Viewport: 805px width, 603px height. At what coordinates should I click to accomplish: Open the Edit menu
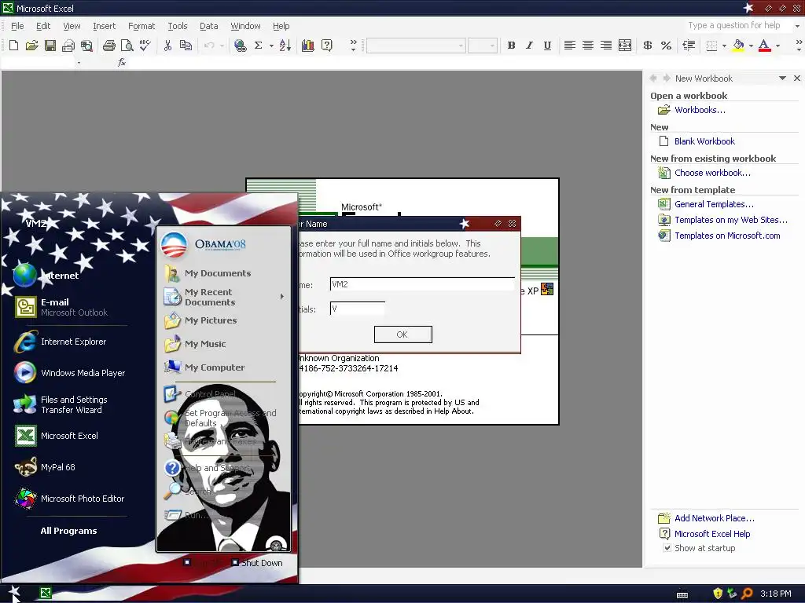pos(43,26)
